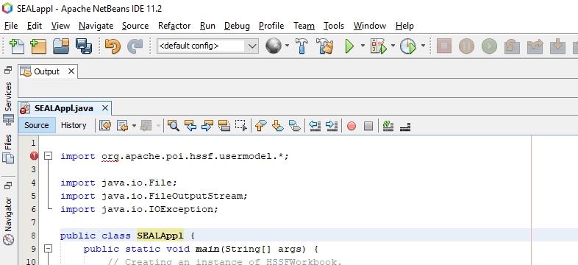Click Find Previous Occurrence arrow icon
The height and width of the screenshot is (265, 578).
click(190, 126)
